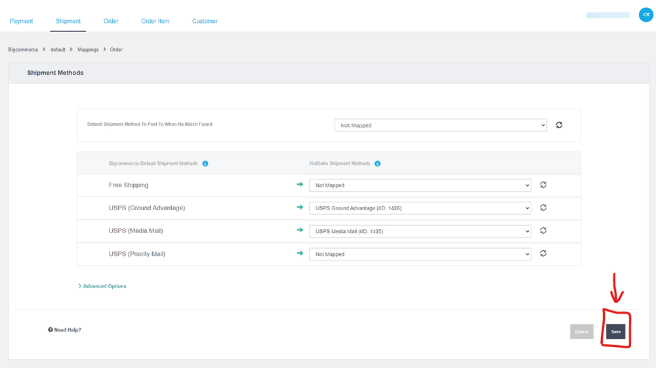Click the green arrow on Free Shipping row

[300, 184]
